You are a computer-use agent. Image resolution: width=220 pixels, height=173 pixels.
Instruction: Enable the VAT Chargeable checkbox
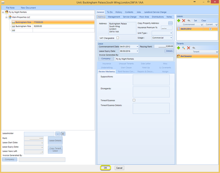[x=118, y=38]
